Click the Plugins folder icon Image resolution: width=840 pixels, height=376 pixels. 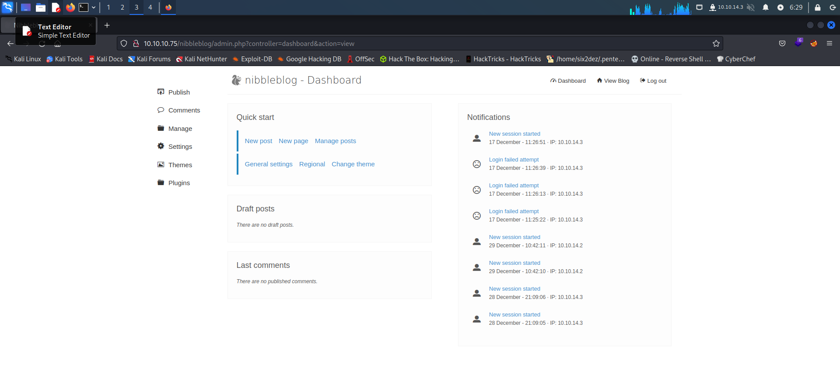point(161,183)
